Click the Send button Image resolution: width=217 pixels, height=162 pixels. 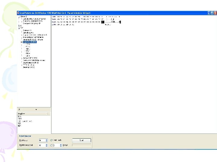pos(81,140)
